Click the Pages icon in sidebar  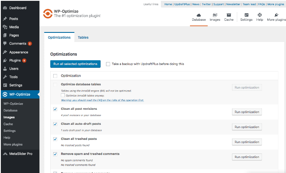pos(5,35)
